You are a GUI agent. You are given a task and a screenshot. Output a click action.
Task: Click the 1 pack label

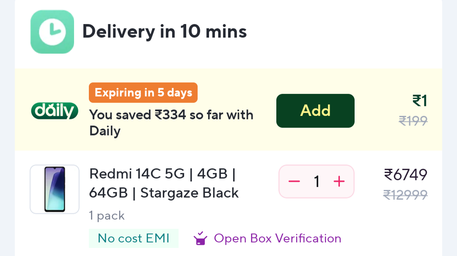(107, 216)
